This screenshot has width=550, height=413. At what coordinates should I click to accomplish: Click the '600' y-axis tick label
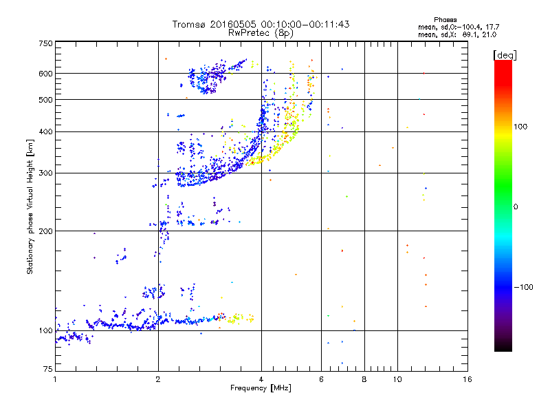(x=45, y=74)
